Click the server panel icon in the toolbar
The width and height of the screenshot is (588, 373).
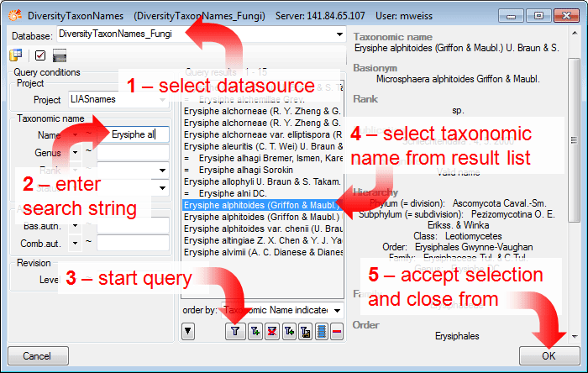60,55
